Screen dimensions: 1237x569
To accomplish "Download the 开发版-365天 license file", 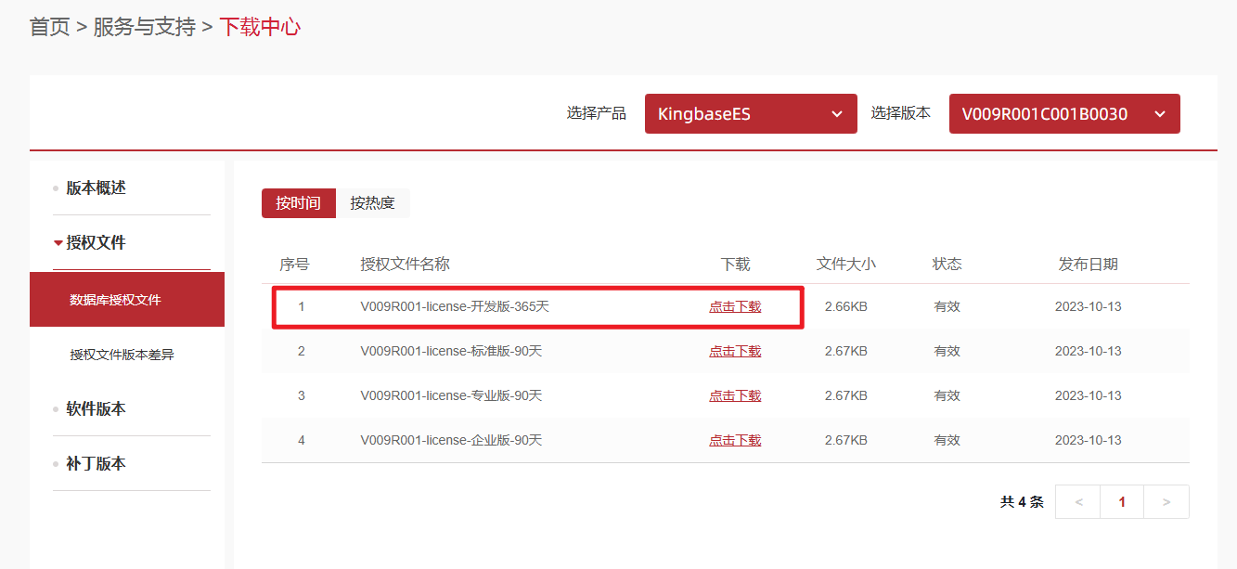I will (735, 306).
